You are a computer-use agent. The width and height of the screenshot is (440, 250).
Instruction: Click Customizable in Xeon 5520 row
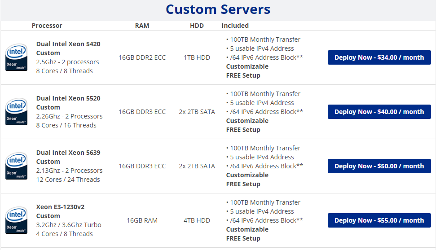point(247,121)
